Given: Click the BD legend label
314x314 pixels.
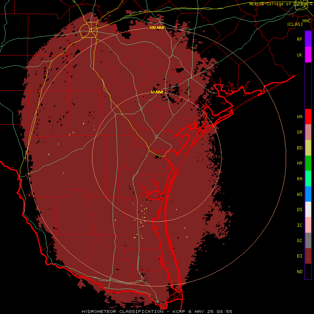Looking at the screenshot, I should (299, 148).
